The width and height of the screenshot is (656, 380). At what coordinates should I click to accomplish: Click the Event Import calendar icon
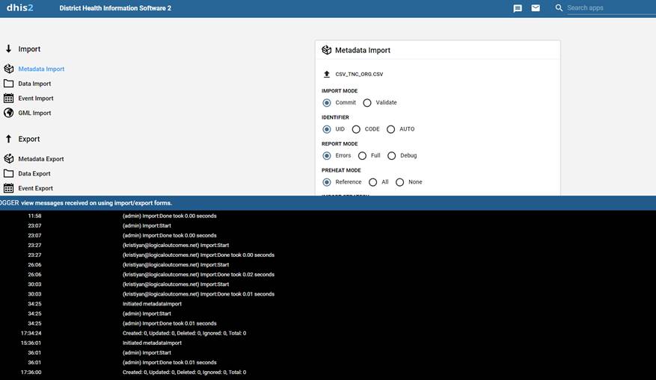tap(8, 98)
